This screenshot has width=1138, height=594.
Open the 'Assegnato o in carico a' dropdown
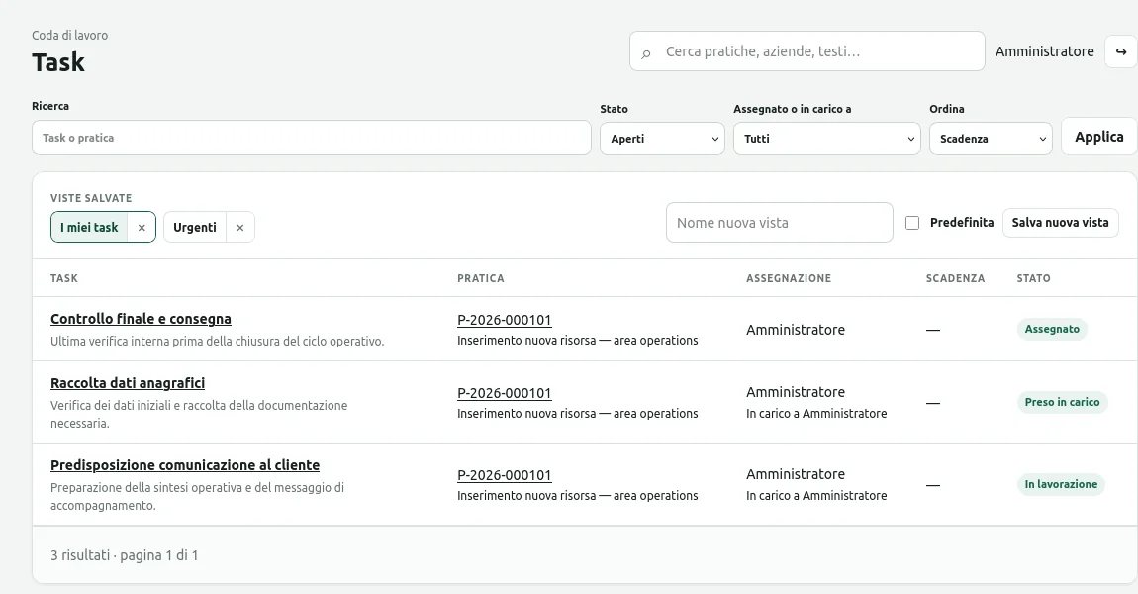(x=826, y=139)
